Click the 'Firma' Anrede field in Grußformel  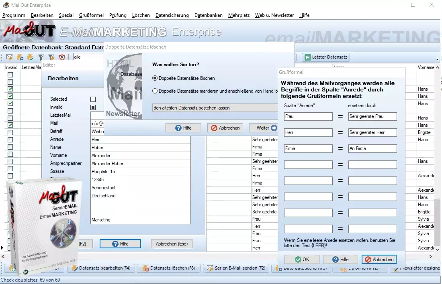click(308, 148)
